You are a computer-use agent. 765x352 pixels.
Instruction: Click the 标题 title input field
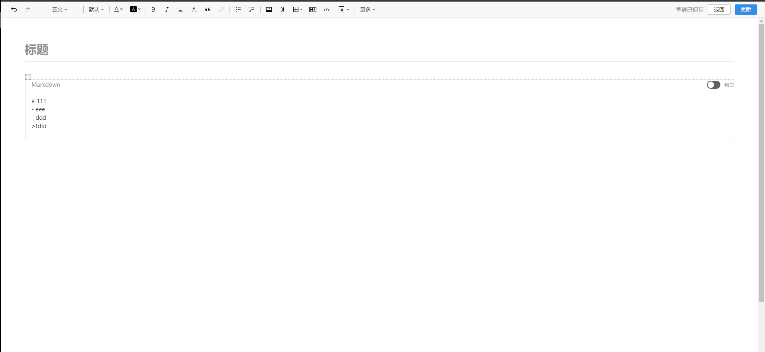pyautogui.click(x=379, y=50)
